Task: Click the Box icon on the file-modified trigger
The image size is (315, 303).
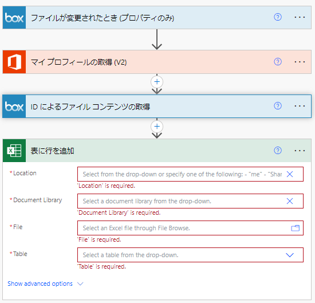Action: (x=14, y=18)
